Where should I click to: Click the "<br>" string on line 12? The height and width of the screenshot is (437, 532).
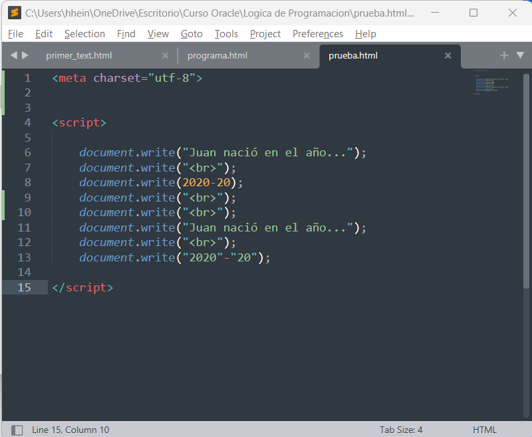pyautogui.click(x=203, y=243)
